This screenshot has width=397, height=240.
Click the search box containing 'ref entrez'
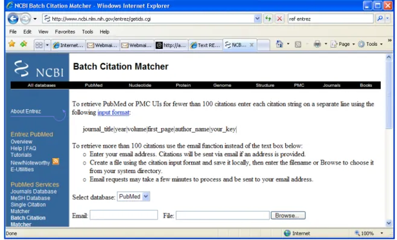tap(331, 19)
